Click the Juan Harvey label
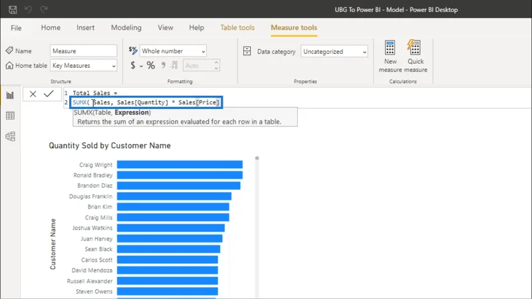The image size is (532, 299). pyautogui.click(x=96, y=239)
